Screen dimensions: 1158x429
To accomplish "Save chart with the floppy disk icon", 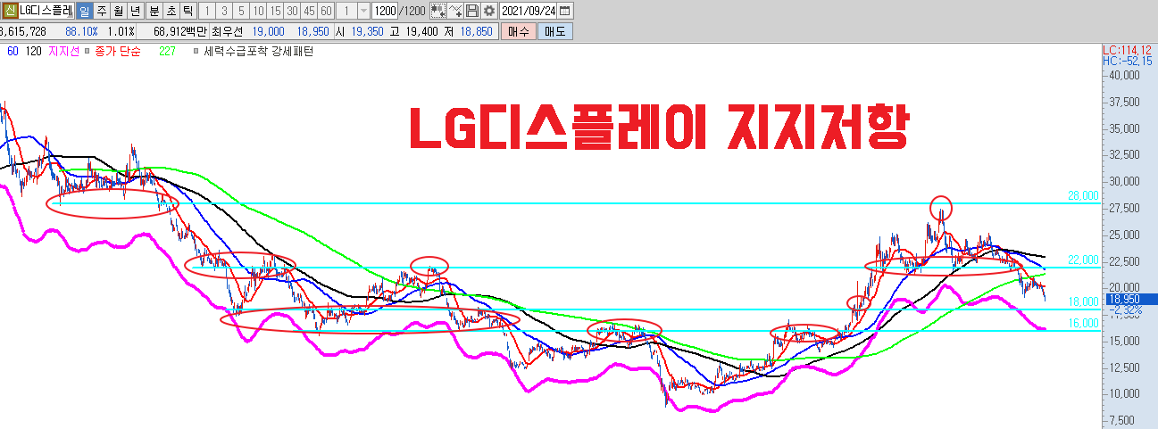I will click(x=472, y=12).
